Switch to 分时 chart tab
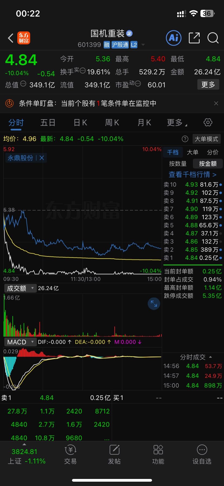This screenshot has width=224, height=486. pyautogui.click(x=16, y=123)
